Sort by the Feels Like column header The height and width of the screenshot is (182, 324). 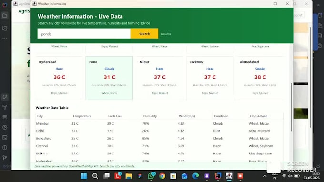click(x=124, y=116)
